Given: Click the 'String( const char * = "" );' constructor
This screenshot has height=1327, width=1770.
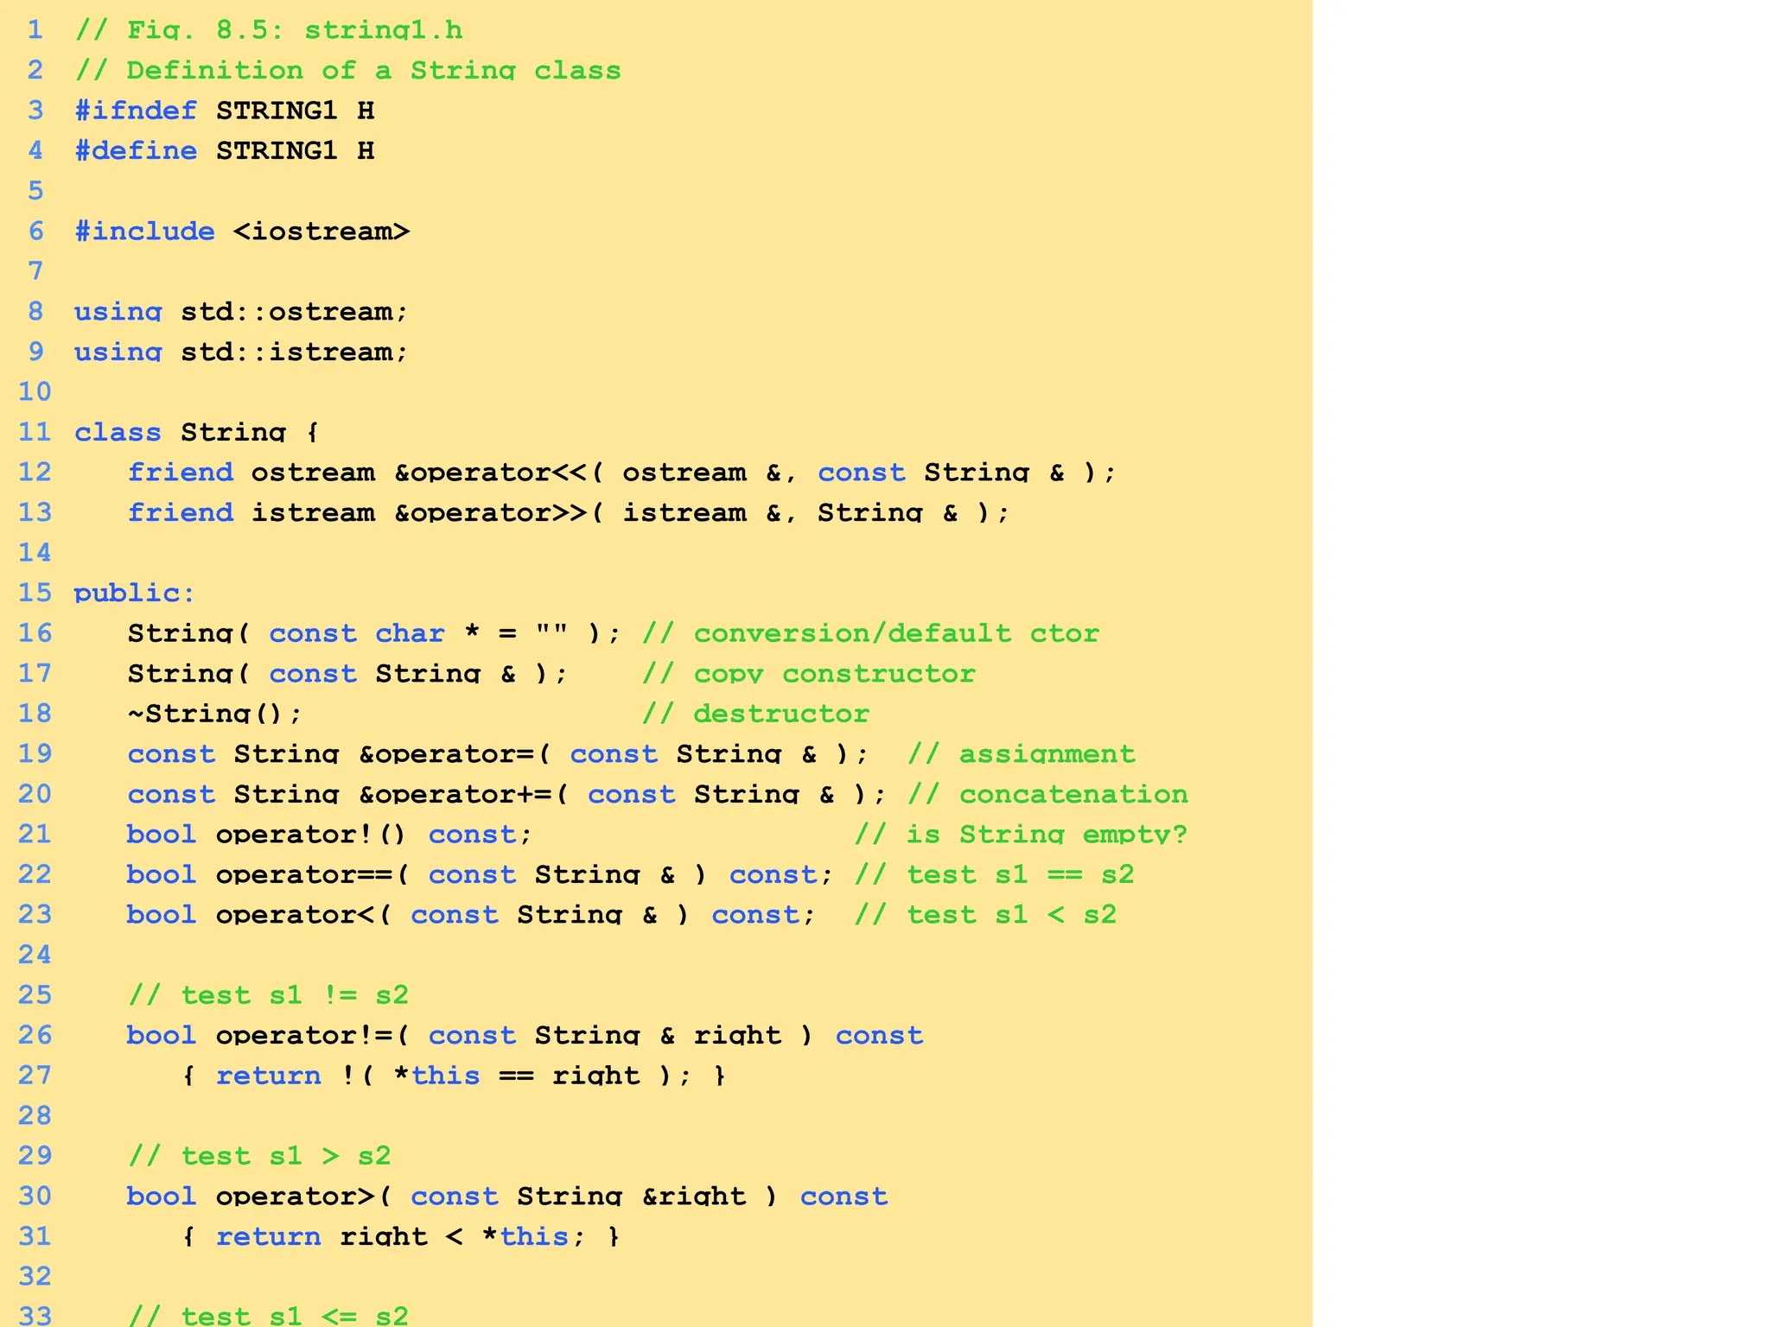Looking at the screenshot, I should coord(374,632).
